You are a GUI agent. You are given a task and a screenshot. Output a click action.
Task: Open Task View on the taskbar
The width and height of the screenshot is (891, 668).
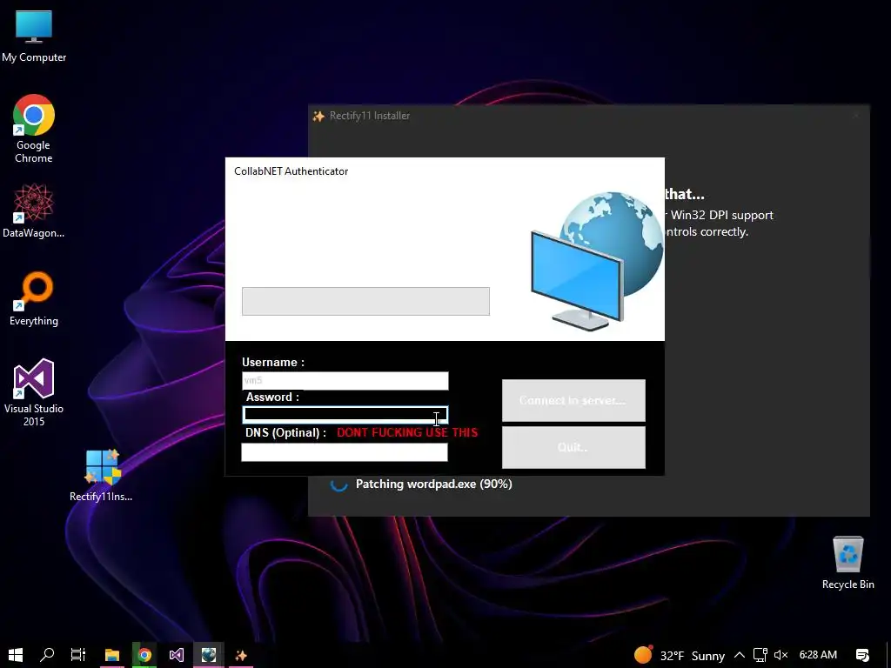click(78, 655)
